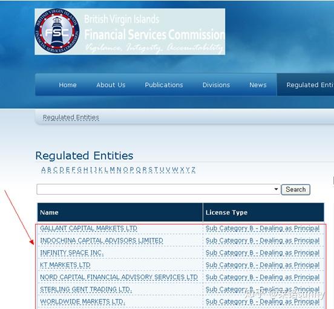334x309 pixels.
Task: Select the Divisions menu item
Action: (216, 85)
